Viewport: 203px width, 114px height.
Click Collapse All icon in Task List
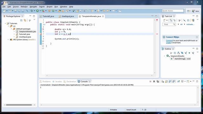coord(188,20)
